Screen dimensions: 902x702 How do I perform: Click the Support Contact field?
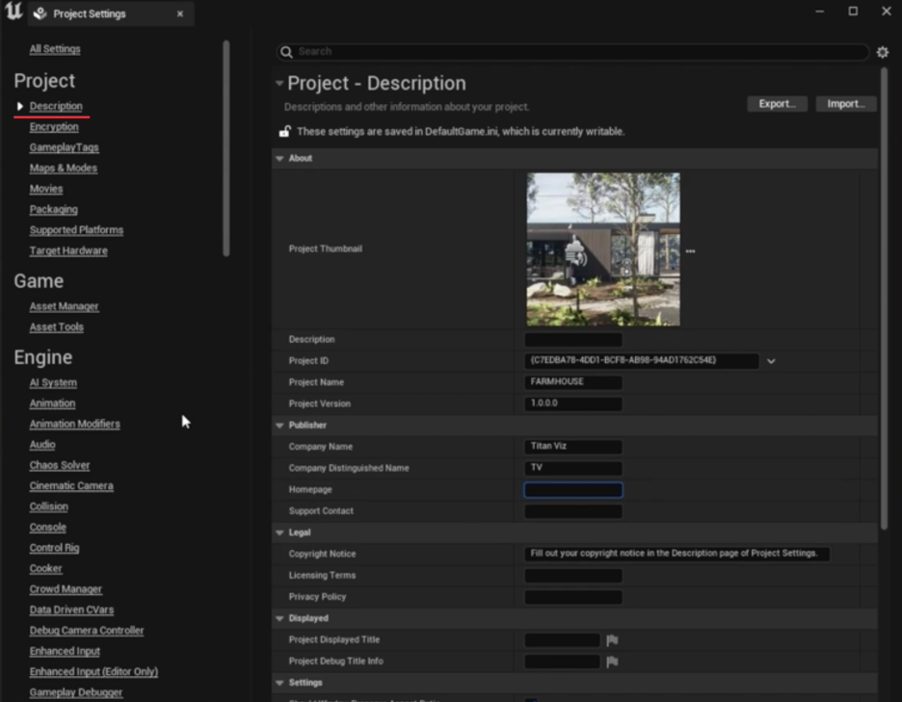[x=573, y=511]
